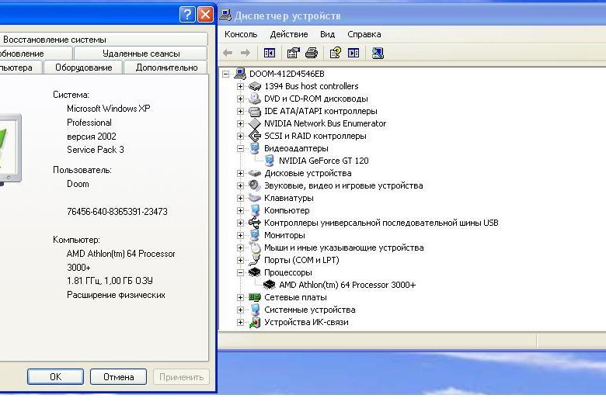Click the action pane toolbar icon beside the Help icon

(353, 53)
